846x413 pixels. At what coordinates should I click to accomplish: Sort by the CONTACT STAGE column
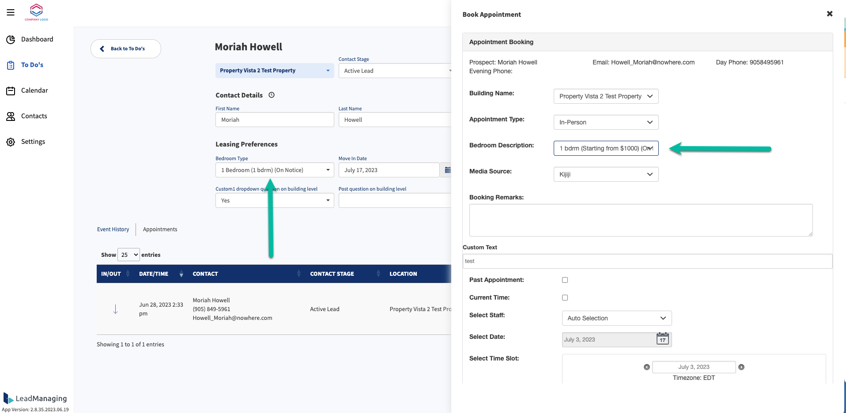[345, 274]
